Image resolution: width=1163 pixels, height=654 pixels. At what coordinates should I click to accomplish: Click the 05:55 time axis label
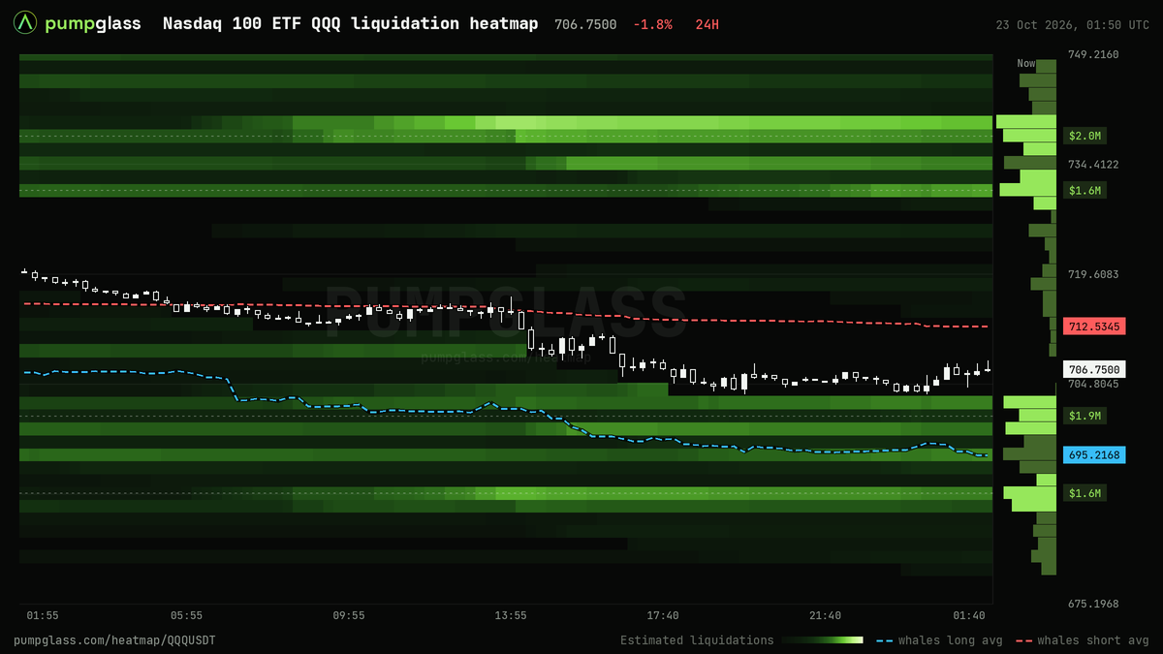click(186, 615)
